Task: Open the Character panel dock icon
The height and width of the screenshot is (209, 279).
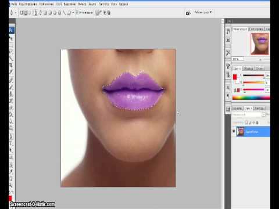Action: pyautogui.click(x=228, y=88)
